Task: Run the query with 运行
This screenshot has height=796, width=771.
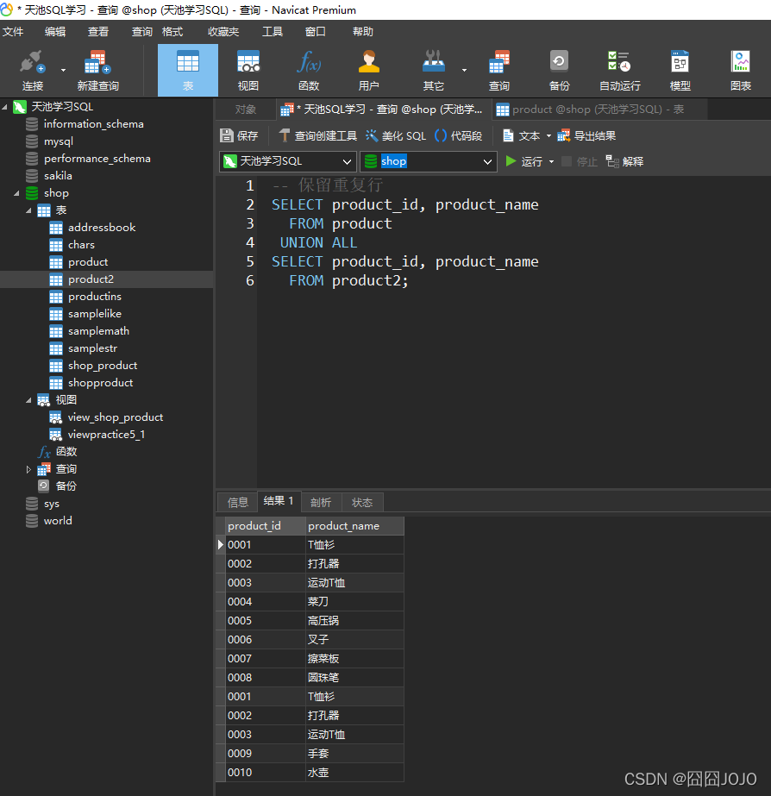Action: 524,161
